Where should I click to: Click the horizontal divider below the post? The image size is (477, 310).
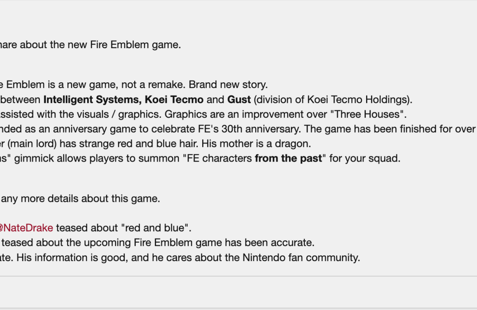pyautogui.click(x=238, y=276)
